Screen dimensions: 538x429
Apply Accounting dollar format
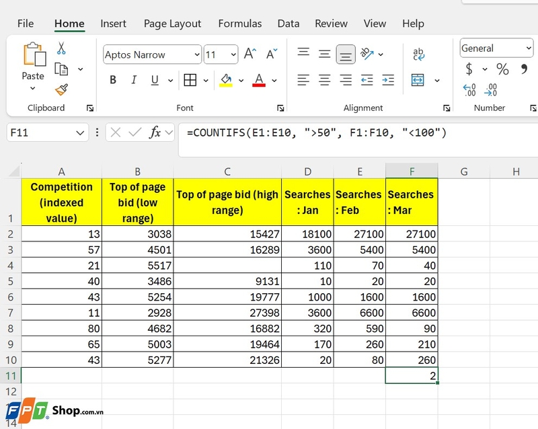coord(469,69)
